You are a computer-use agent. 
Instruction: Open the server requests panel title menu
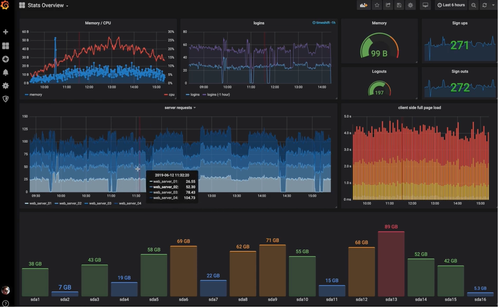coord(180,108)
